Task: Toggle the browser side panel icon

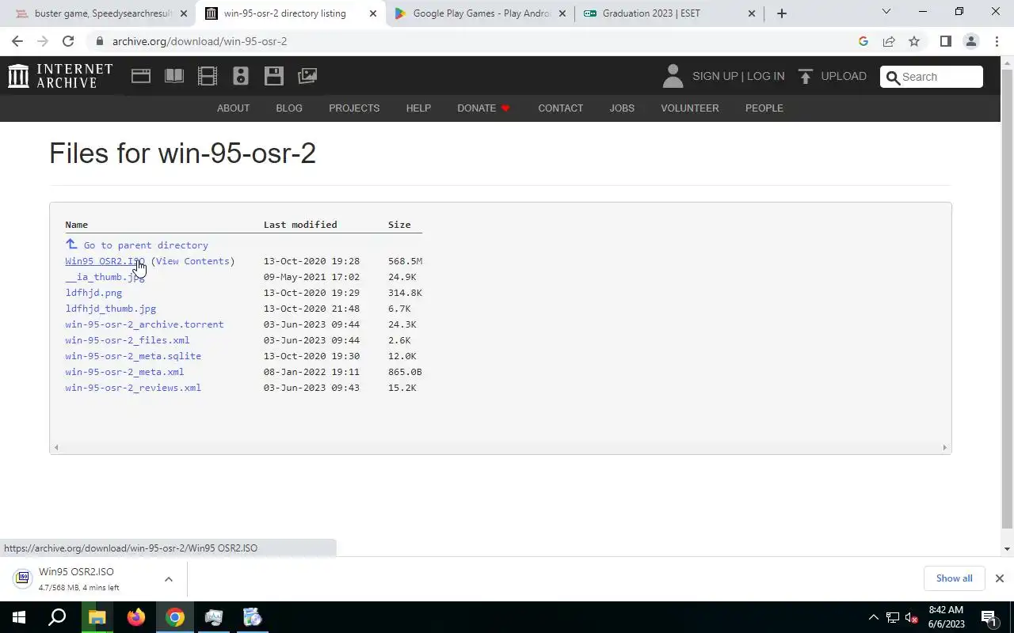Action: click(945, 41)
